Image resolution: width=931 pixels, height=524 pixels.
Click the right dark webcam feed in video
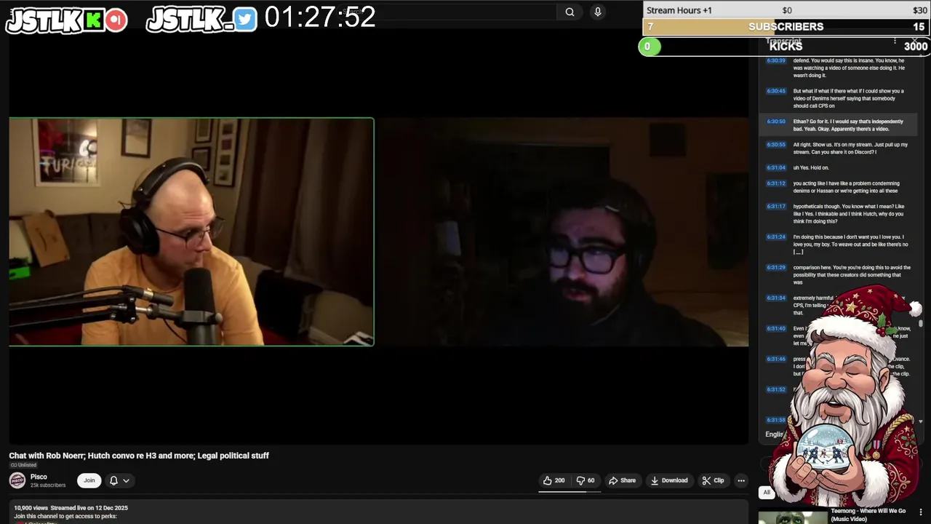pyautogui.click(x=562, y=231)
